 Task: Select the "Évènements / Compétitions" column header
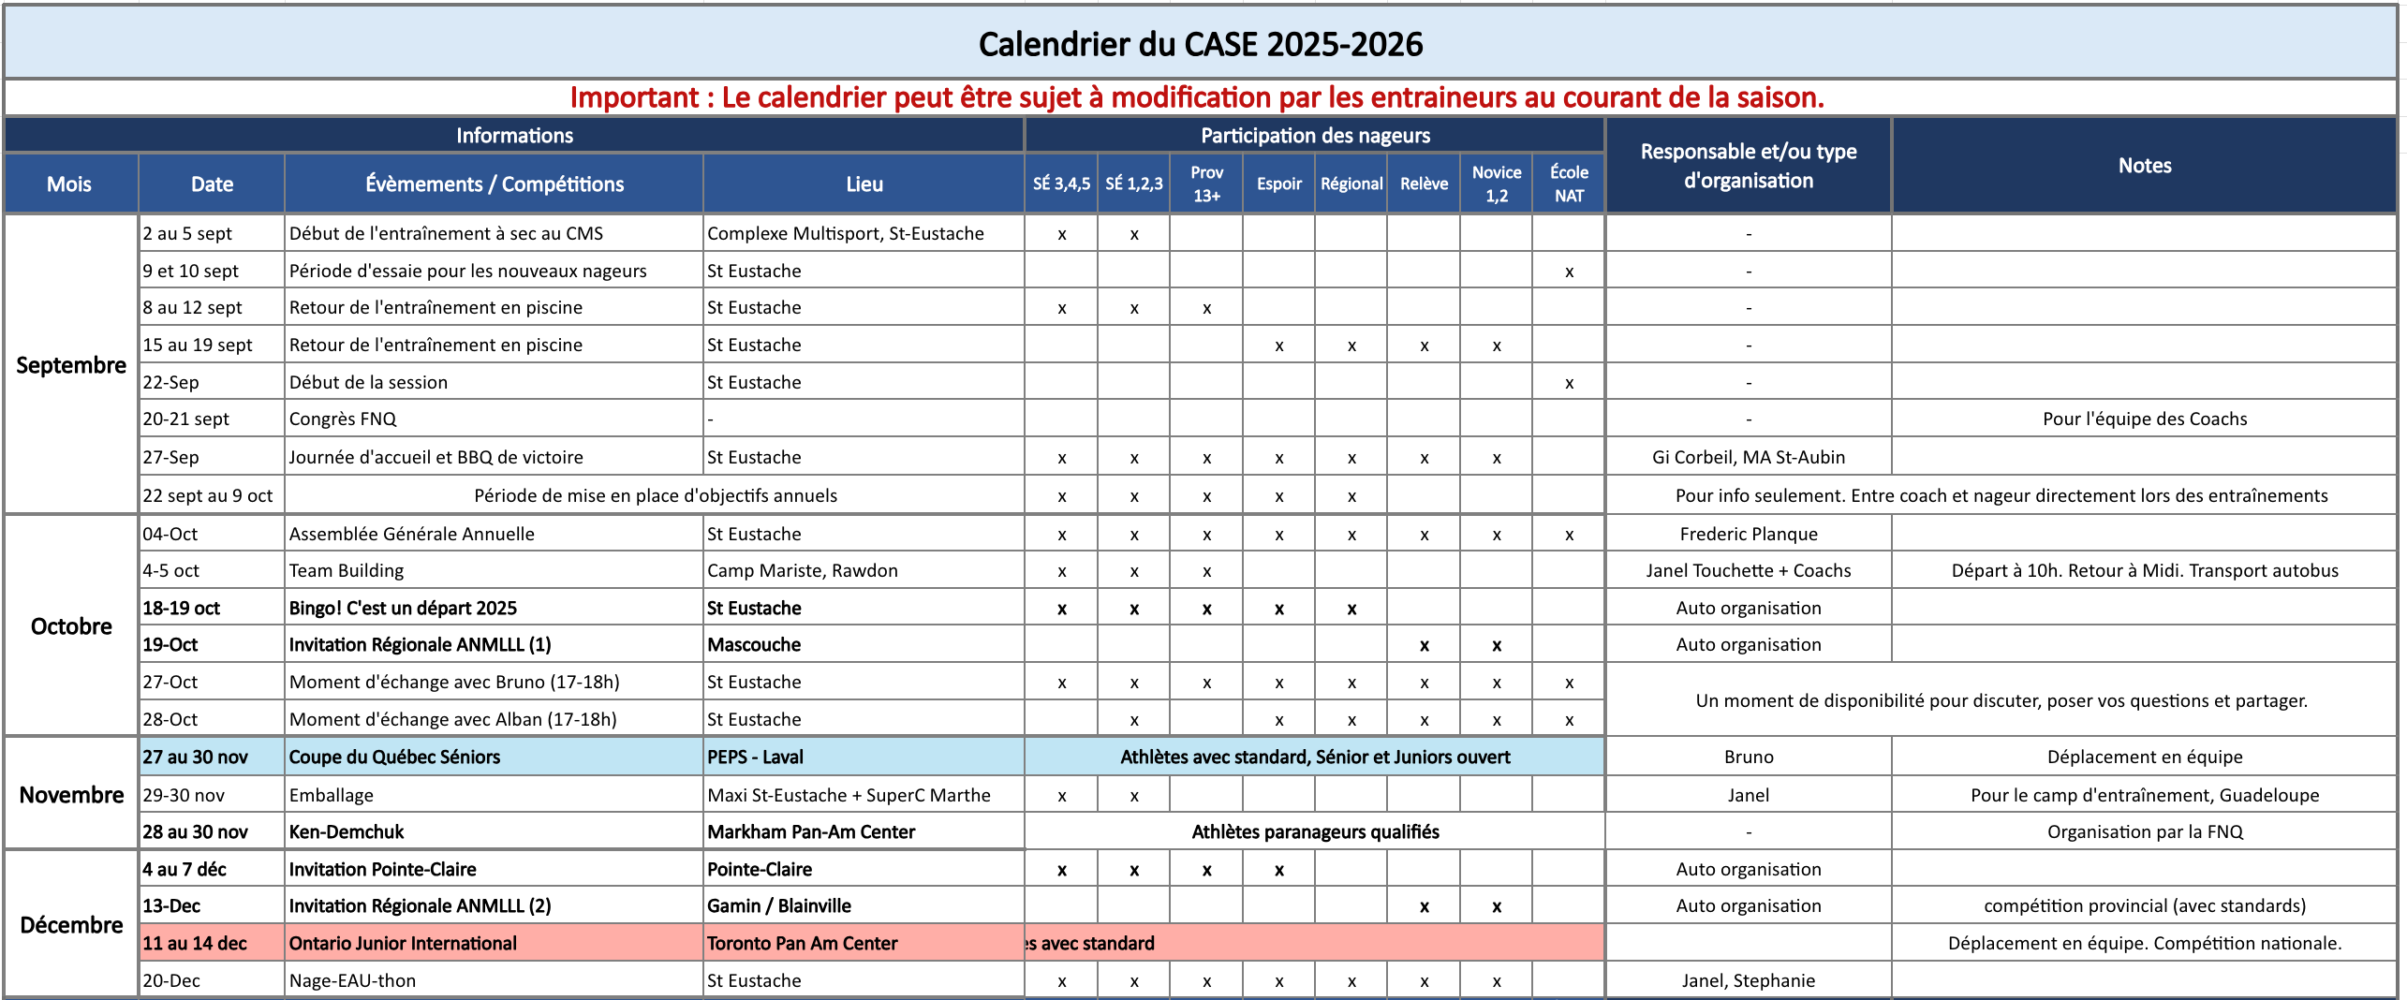(x=494, y=184)
